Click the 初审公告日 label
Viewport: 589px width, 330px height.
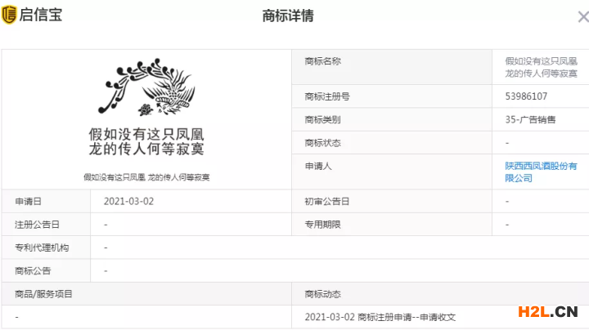327,201
